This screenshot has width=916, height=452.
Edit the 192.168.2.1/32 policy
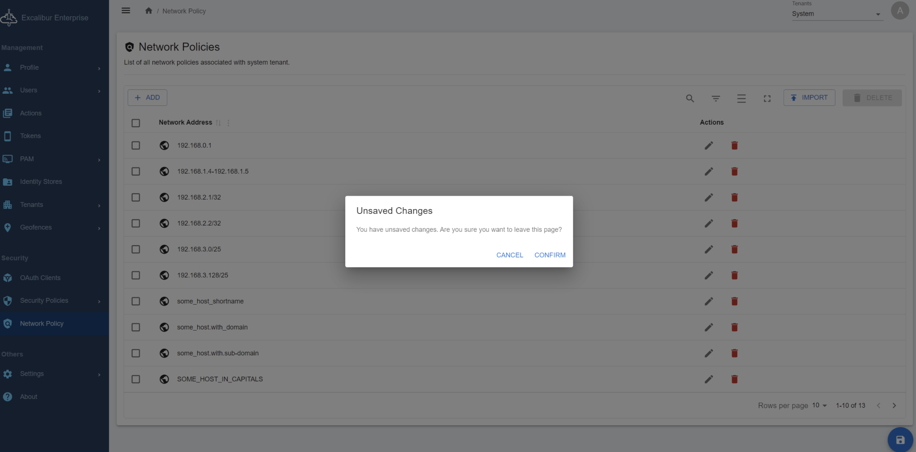click(x=708, y=197)
